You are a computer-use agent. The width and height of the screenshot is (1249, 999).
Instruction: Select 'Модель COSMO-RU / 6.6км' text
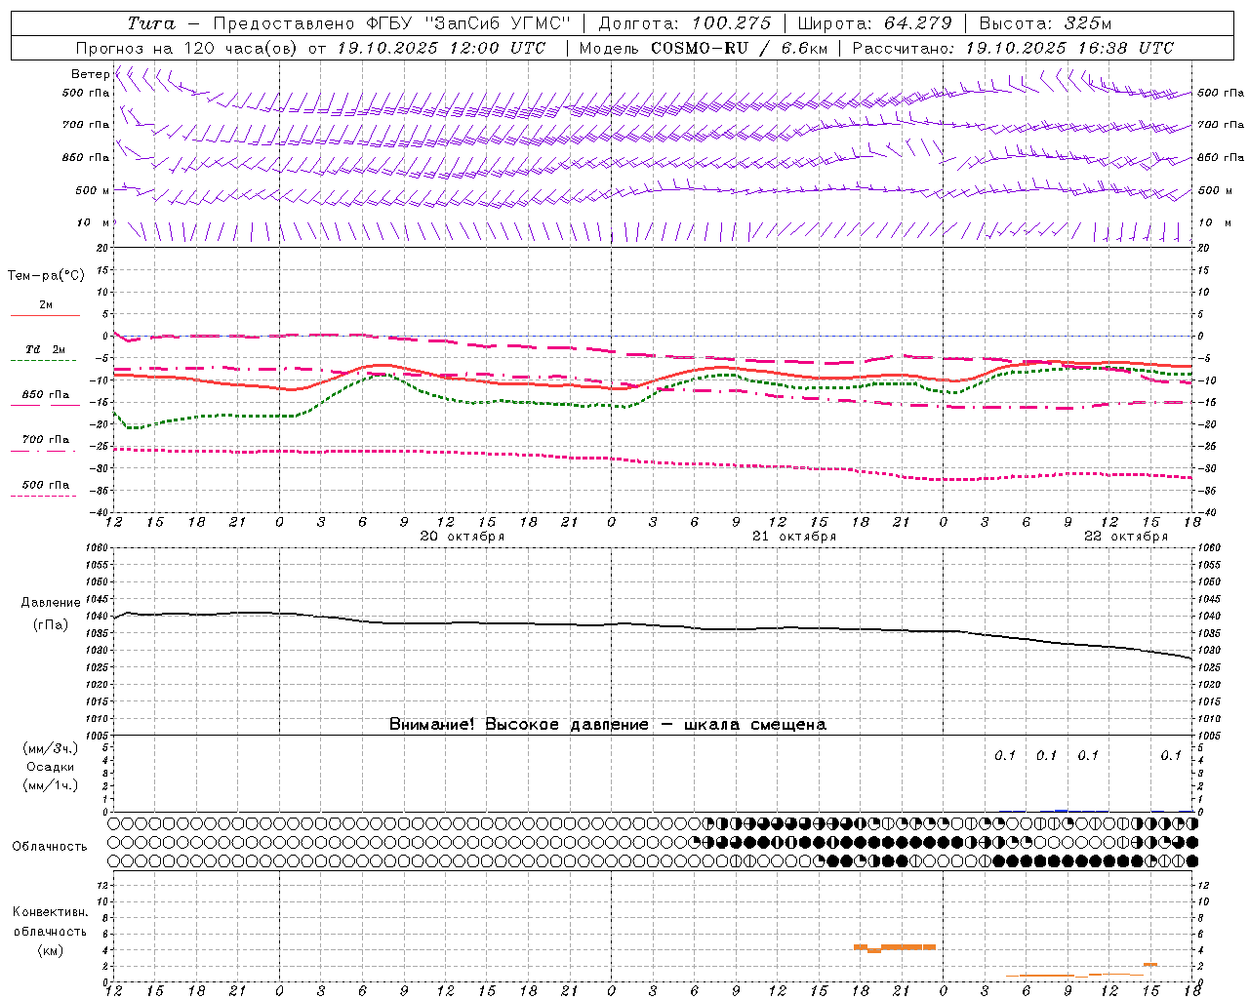click(x=704, y=48)
